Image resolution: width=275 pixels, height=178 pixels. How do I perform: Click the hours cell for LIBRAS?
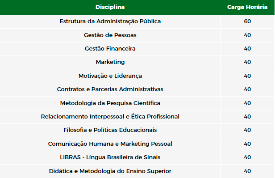tap(247, 157)
